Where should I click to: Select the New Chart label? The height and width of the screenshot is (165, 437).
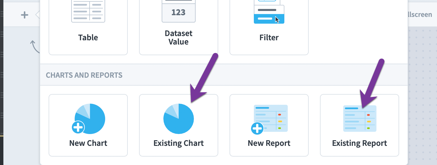(x=88, y=143)
